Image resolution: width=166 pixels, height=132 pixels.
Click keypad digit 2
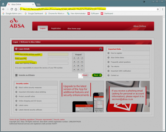(78, 58)
